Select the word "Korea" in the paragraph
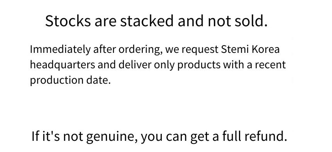332x152 pixels. coord(266,49)
